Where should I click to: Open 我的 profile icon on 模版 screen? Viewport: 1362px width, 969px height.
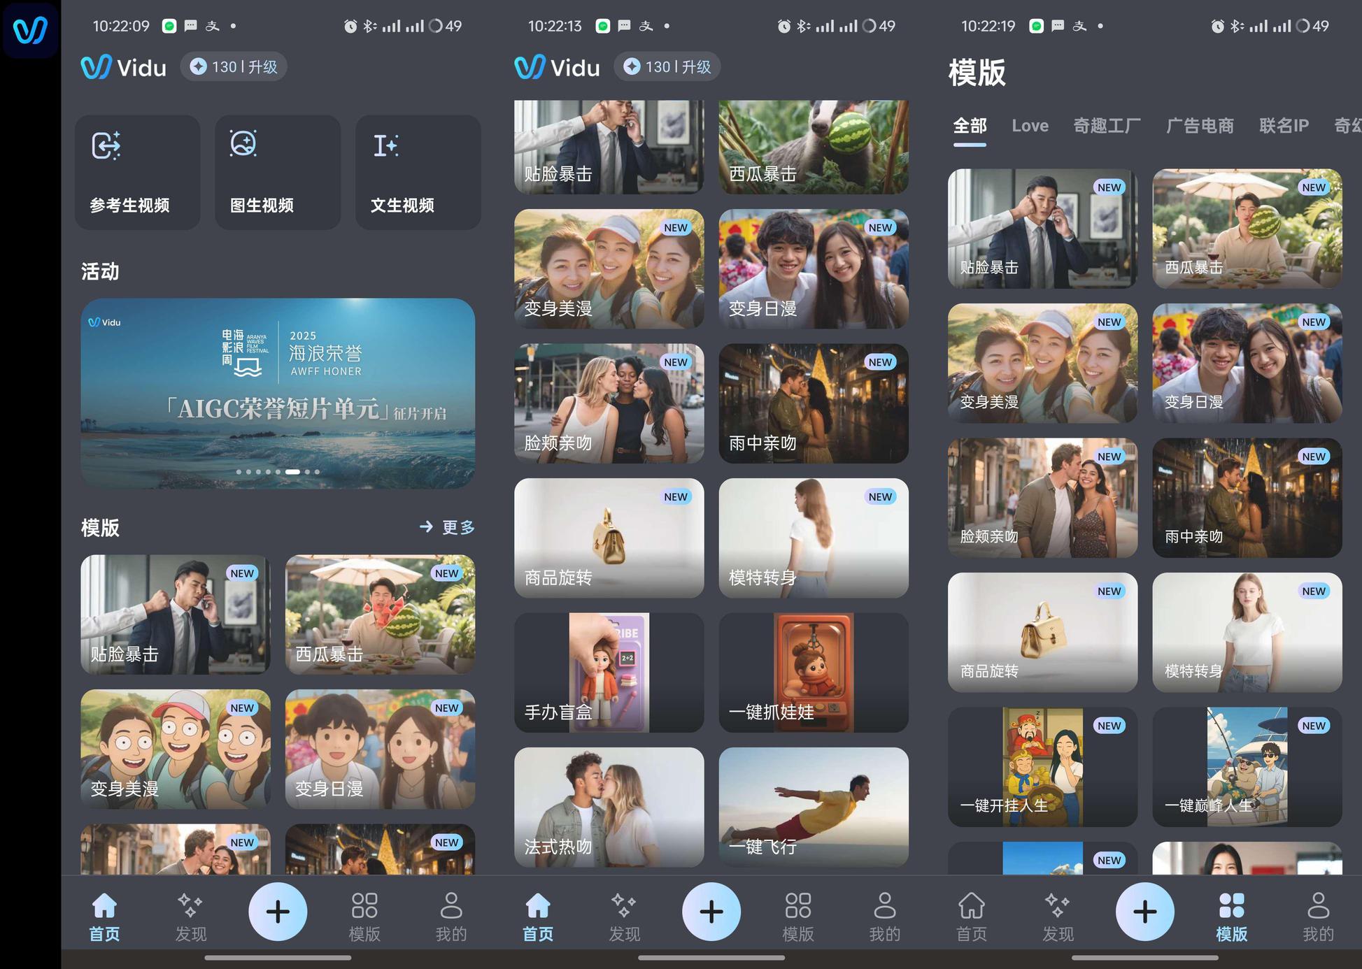click(x=1318, y=917)
